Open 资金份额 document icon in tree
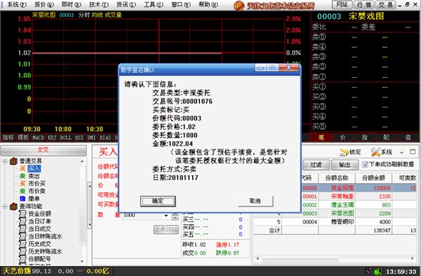421x276 pixels. coord(23,214)
